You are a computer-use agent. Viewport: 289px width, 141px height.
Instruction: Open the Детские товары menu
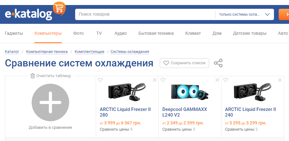click(x=250, y=34)
